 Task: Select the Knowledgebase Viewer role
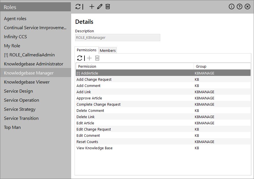[x=36, y=82]
